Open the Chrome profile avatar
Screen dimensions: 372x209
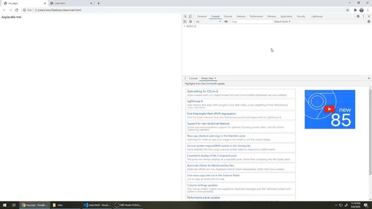click(x=362, y=10)
